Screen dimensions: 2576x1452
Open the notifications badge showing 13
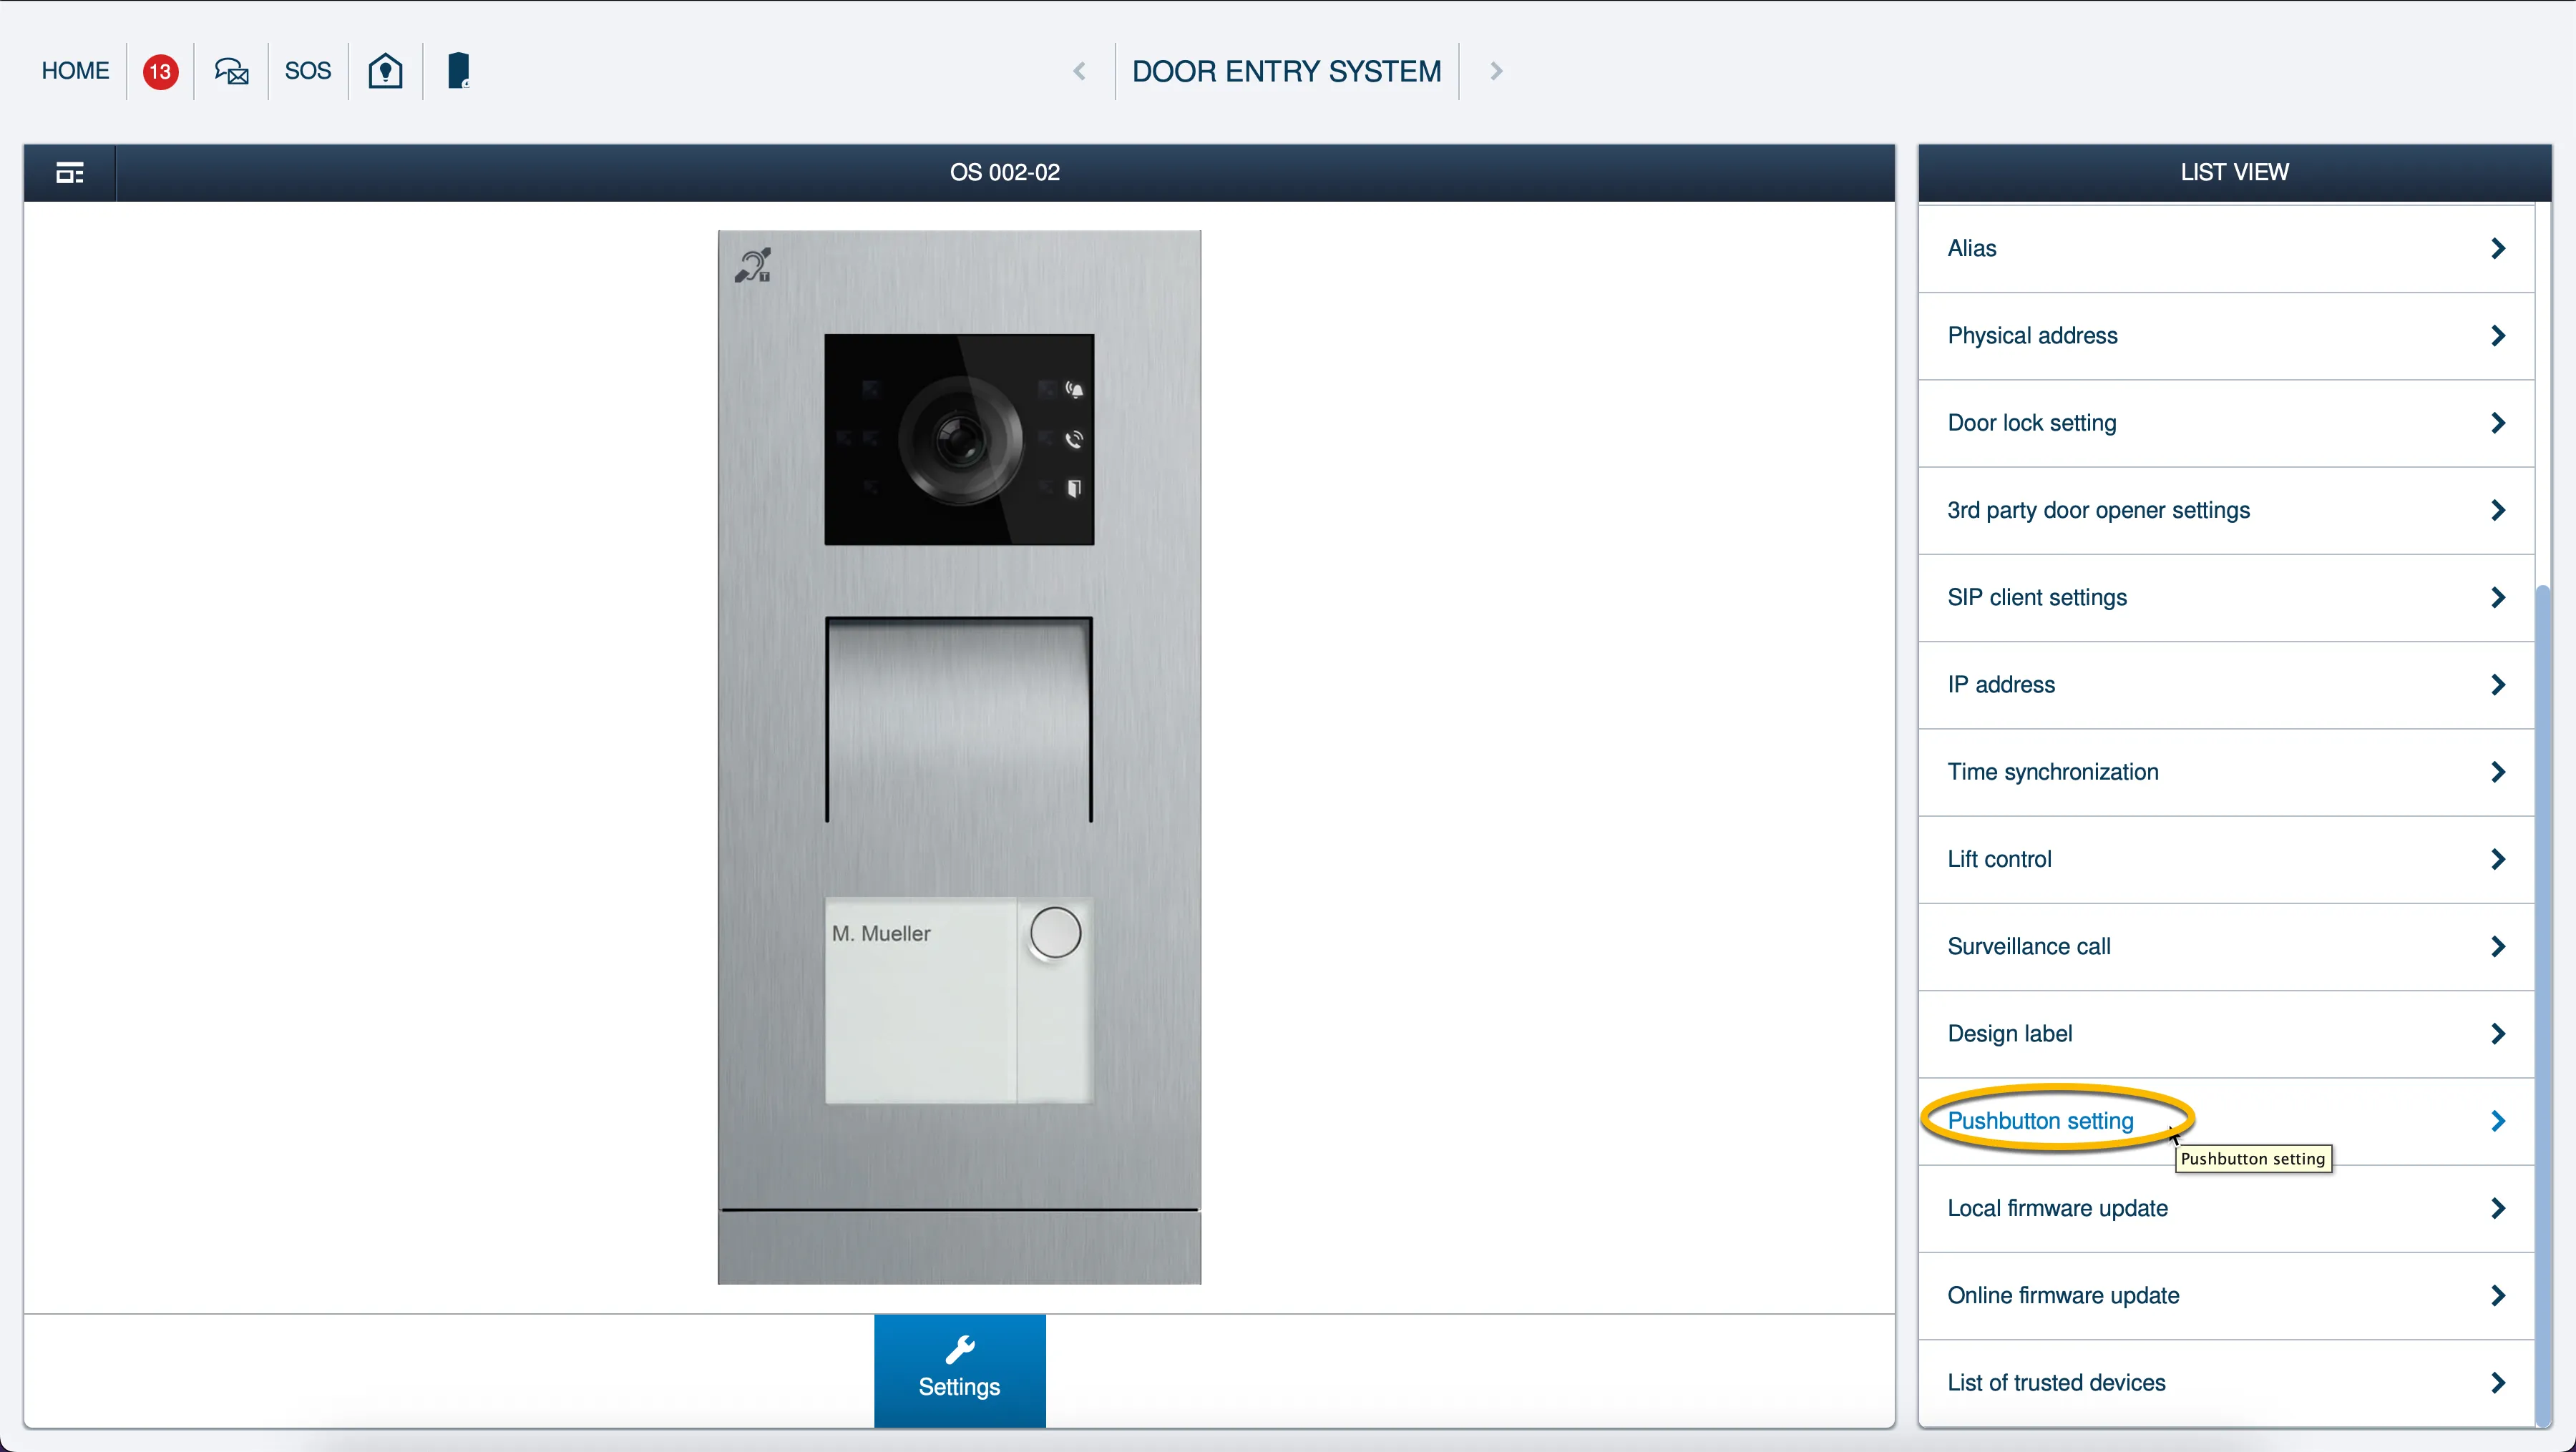click(160, 71)
